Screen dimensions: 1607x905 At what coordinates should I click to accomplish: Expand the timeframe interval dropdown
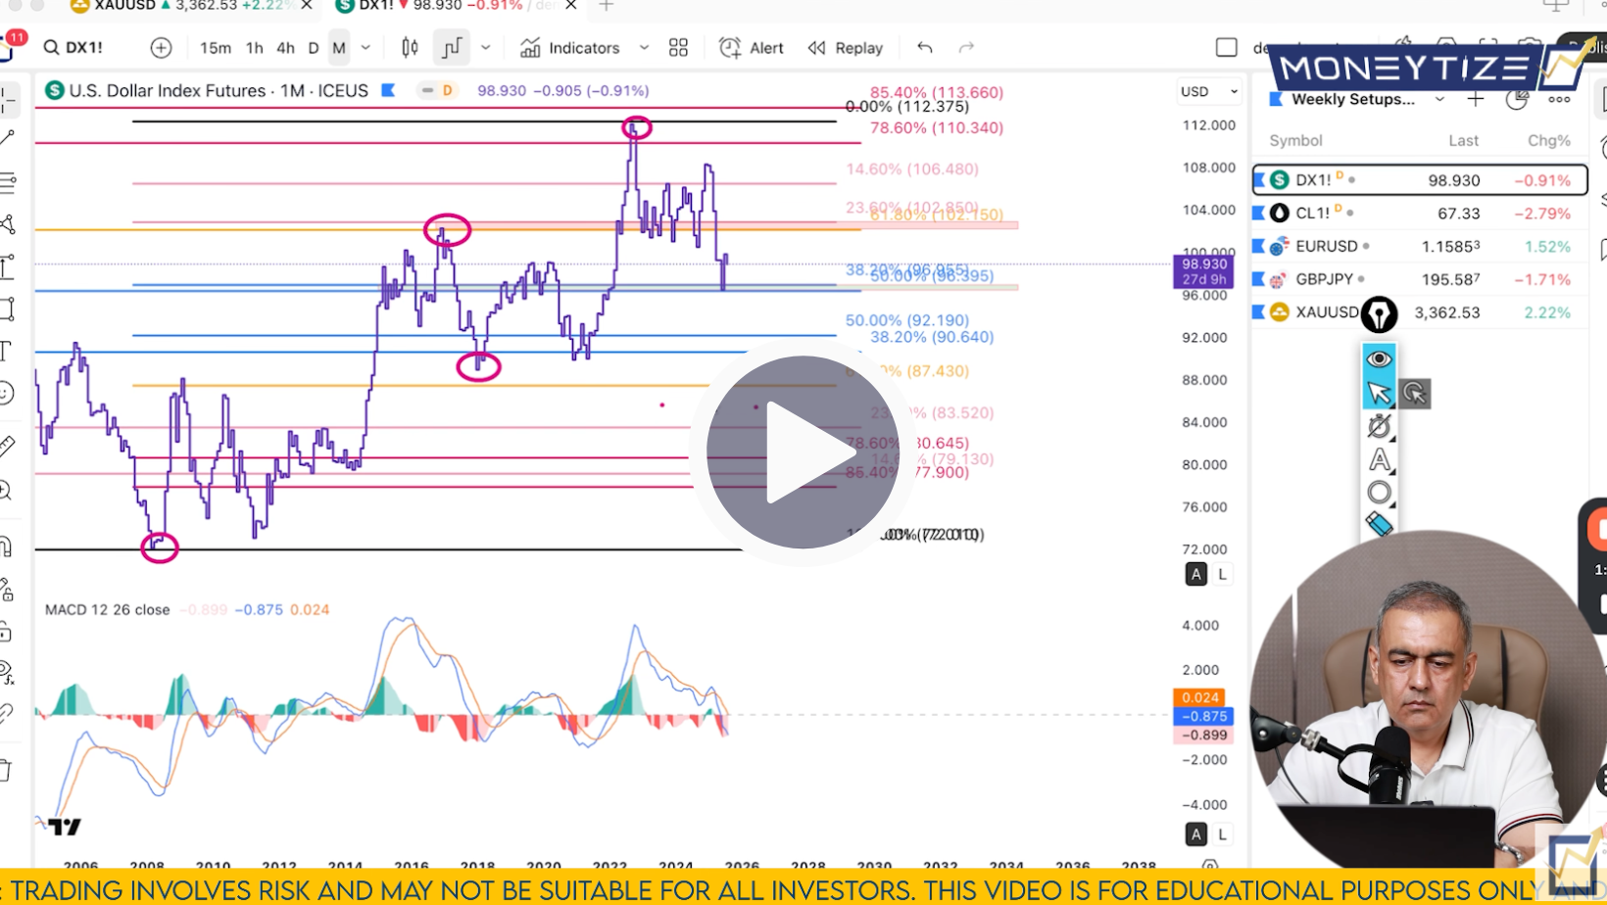365,47
